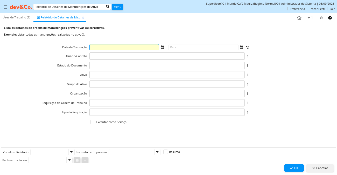Go to home via house icon
The width and height of the screenshot is (337, 175).
pos(299,18)
